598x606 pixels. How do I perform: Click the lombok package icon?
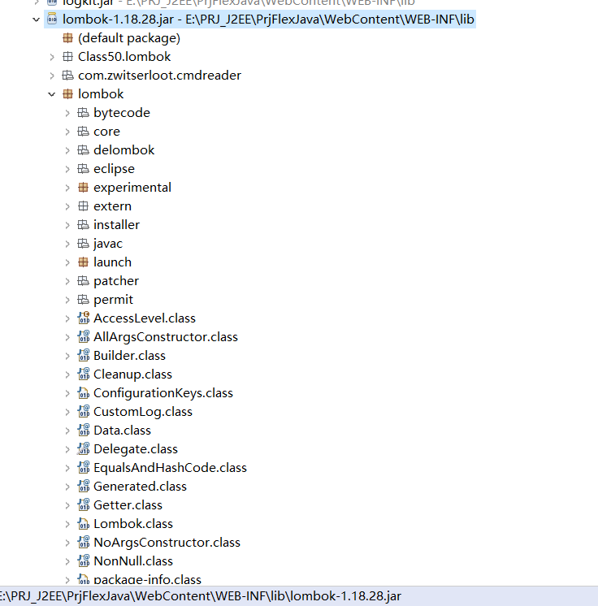click(67, 94)
